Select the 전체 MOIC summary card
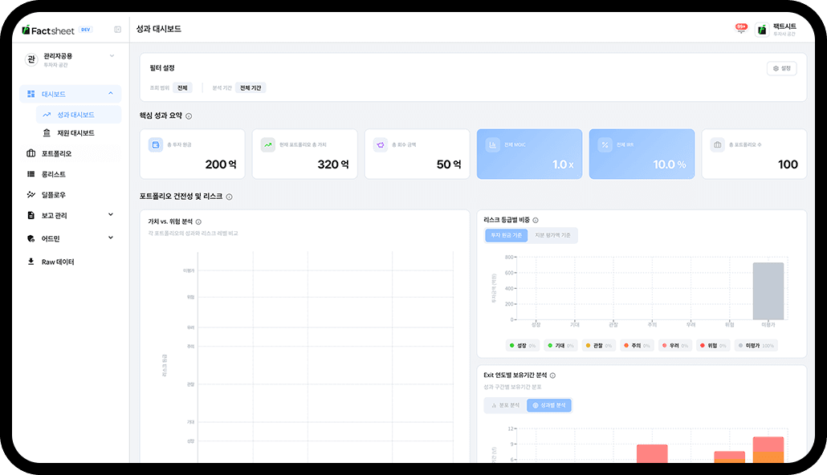The width and height of the screenshot is (827, 475). pos(529,153)
